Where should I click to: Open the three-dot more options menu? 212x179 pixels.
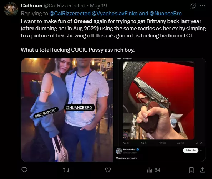tap(202, 6)
